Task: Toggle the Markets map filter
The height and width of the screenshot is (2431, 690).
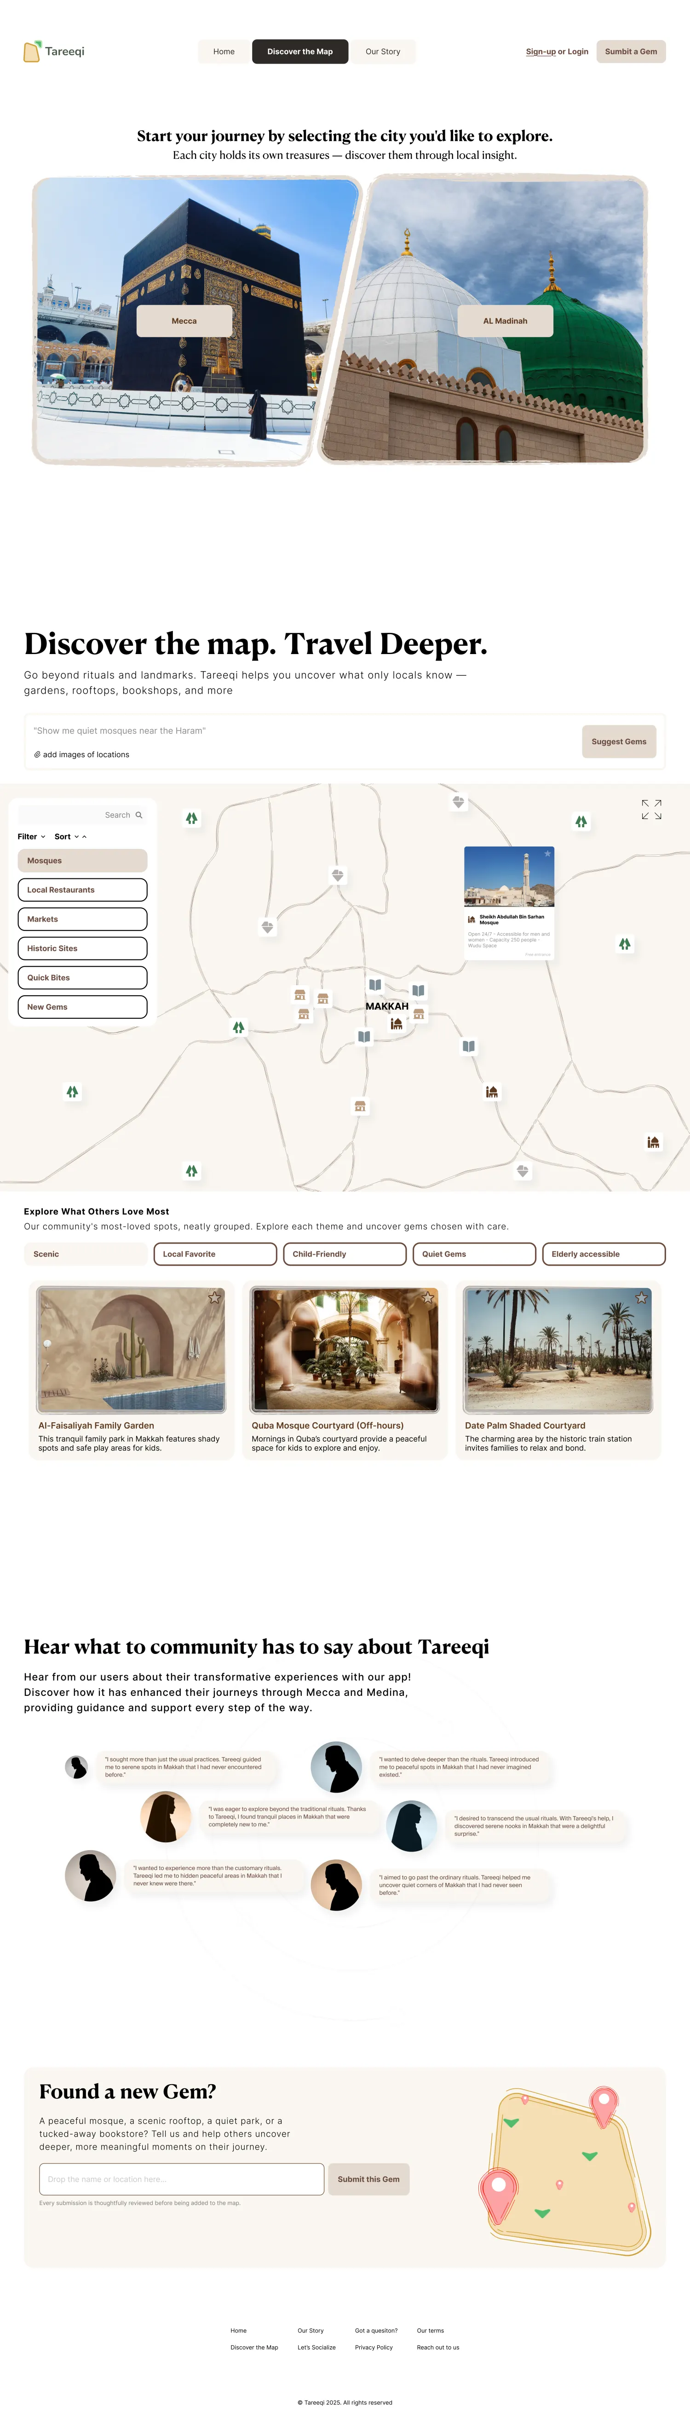Action: point(83,919)
